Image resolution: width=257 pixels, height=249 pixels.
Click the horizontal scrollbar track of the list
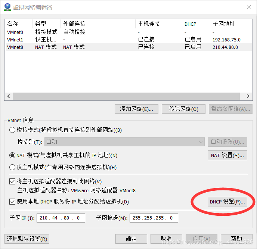126,96
